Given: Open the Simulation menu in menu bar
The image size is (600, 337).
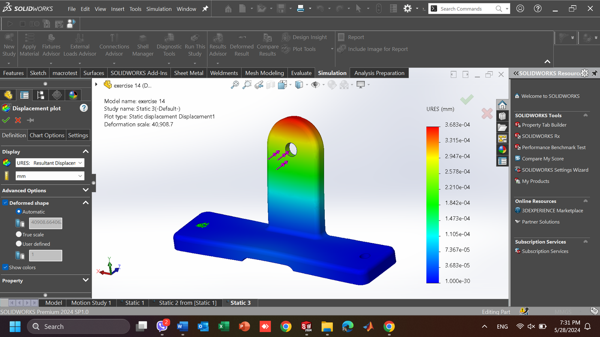Looking at the screenshot, I should (x=159, y=9).
